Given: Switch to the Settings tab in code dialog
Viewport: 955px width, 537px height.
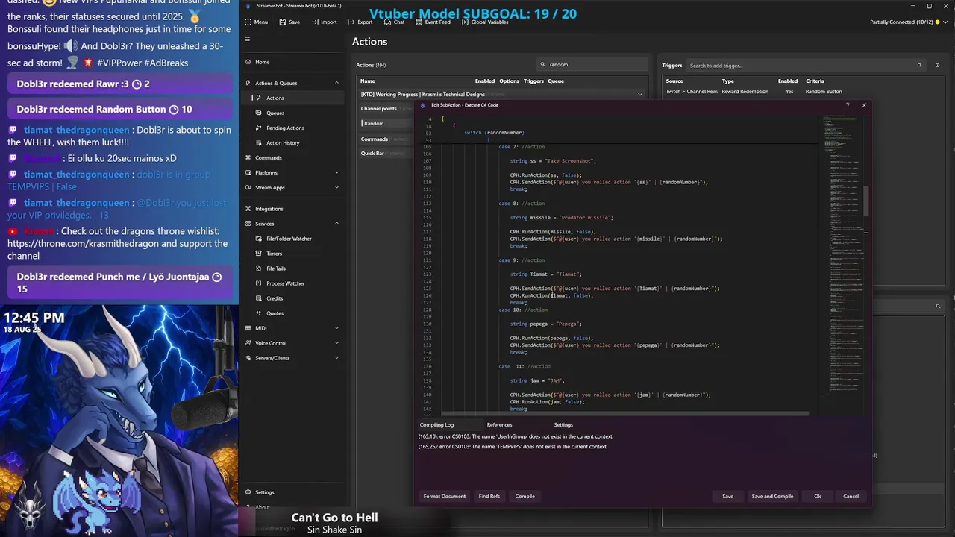Looking at the screenshot, I should (x=563, y=424).
